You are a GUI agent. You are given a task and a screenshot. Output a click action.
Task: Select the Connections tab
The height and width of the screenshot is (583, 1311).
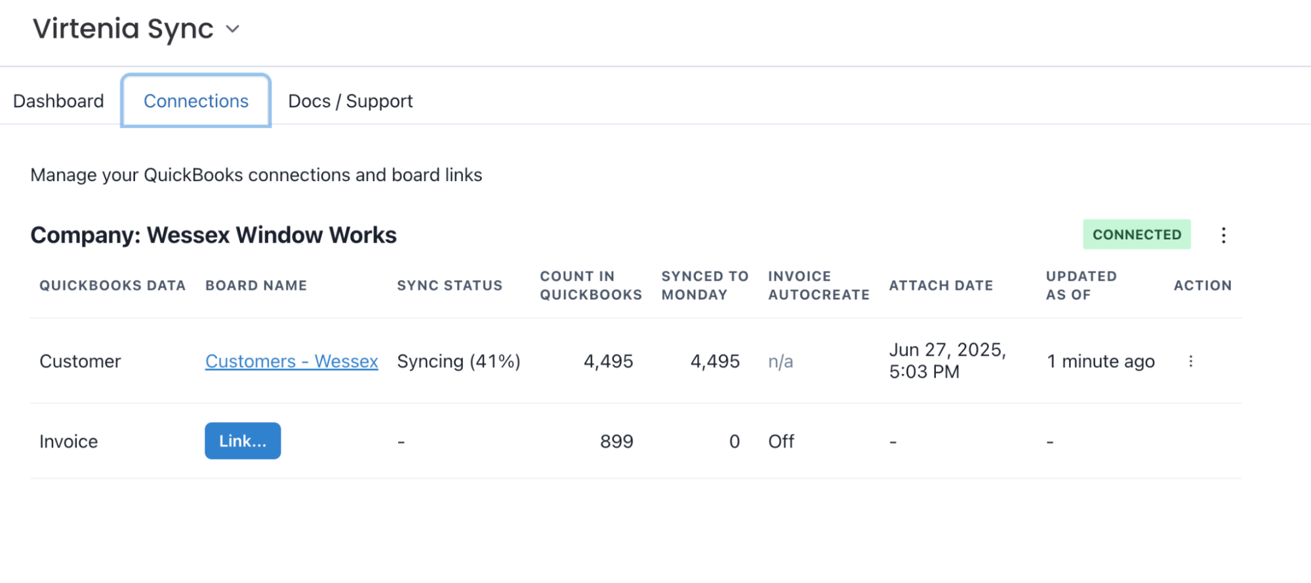click(x=196, y=101)
